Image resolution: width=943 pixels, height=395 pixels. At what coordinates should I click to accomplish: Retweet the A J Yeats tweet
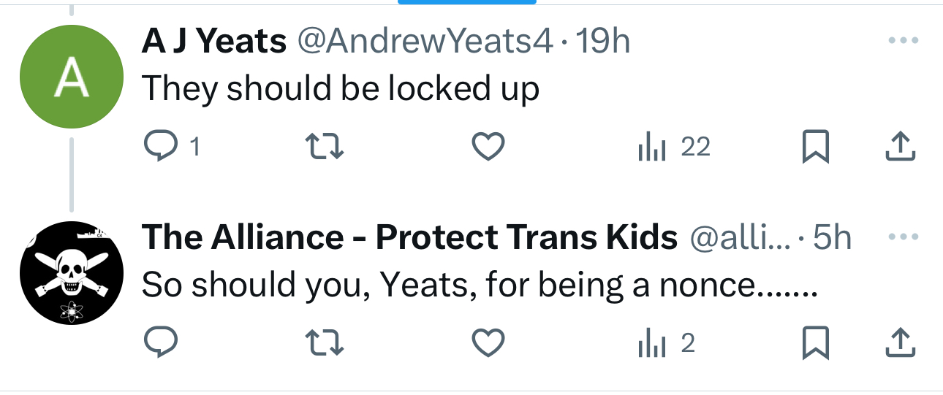pos(323,148)
